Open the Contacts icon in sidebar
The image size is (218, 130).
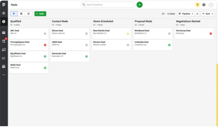tap(4, 49)
